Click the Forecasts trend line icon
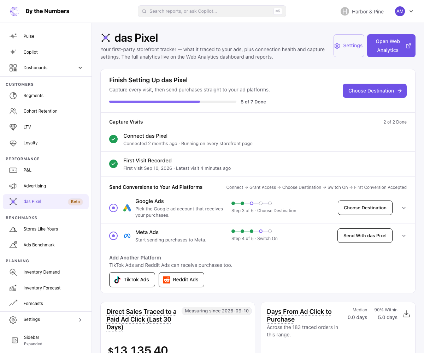 pyautogui.click(x=13, y=304)
